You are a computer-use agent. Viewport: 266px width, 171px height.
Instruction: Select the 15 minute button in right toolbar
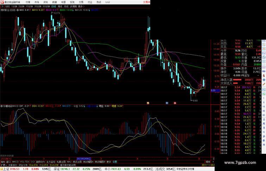tap(264, 107)
